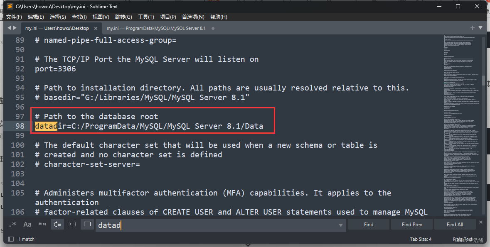Close the Desktop my.ini tab
The image size is (490, 247).
pyautogui.click(x=96, y=28)
